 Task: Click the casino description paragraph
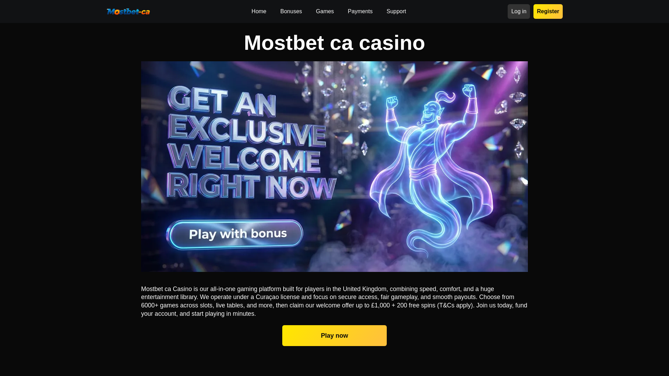(334, 301)
